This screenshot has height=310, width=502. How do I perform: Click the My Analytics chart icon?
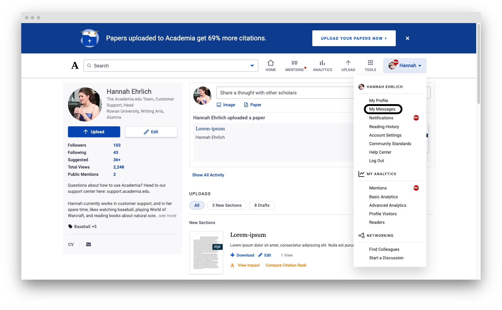[x=361, y=174]
